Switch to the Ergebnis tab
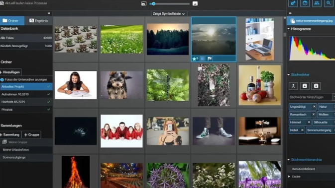Viewport: 335px width, 188px height. (38, 21)
